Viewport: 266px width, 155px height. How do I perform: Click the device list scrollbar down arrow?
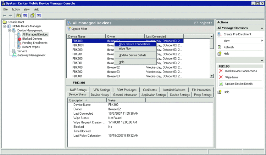coord(212,76)
